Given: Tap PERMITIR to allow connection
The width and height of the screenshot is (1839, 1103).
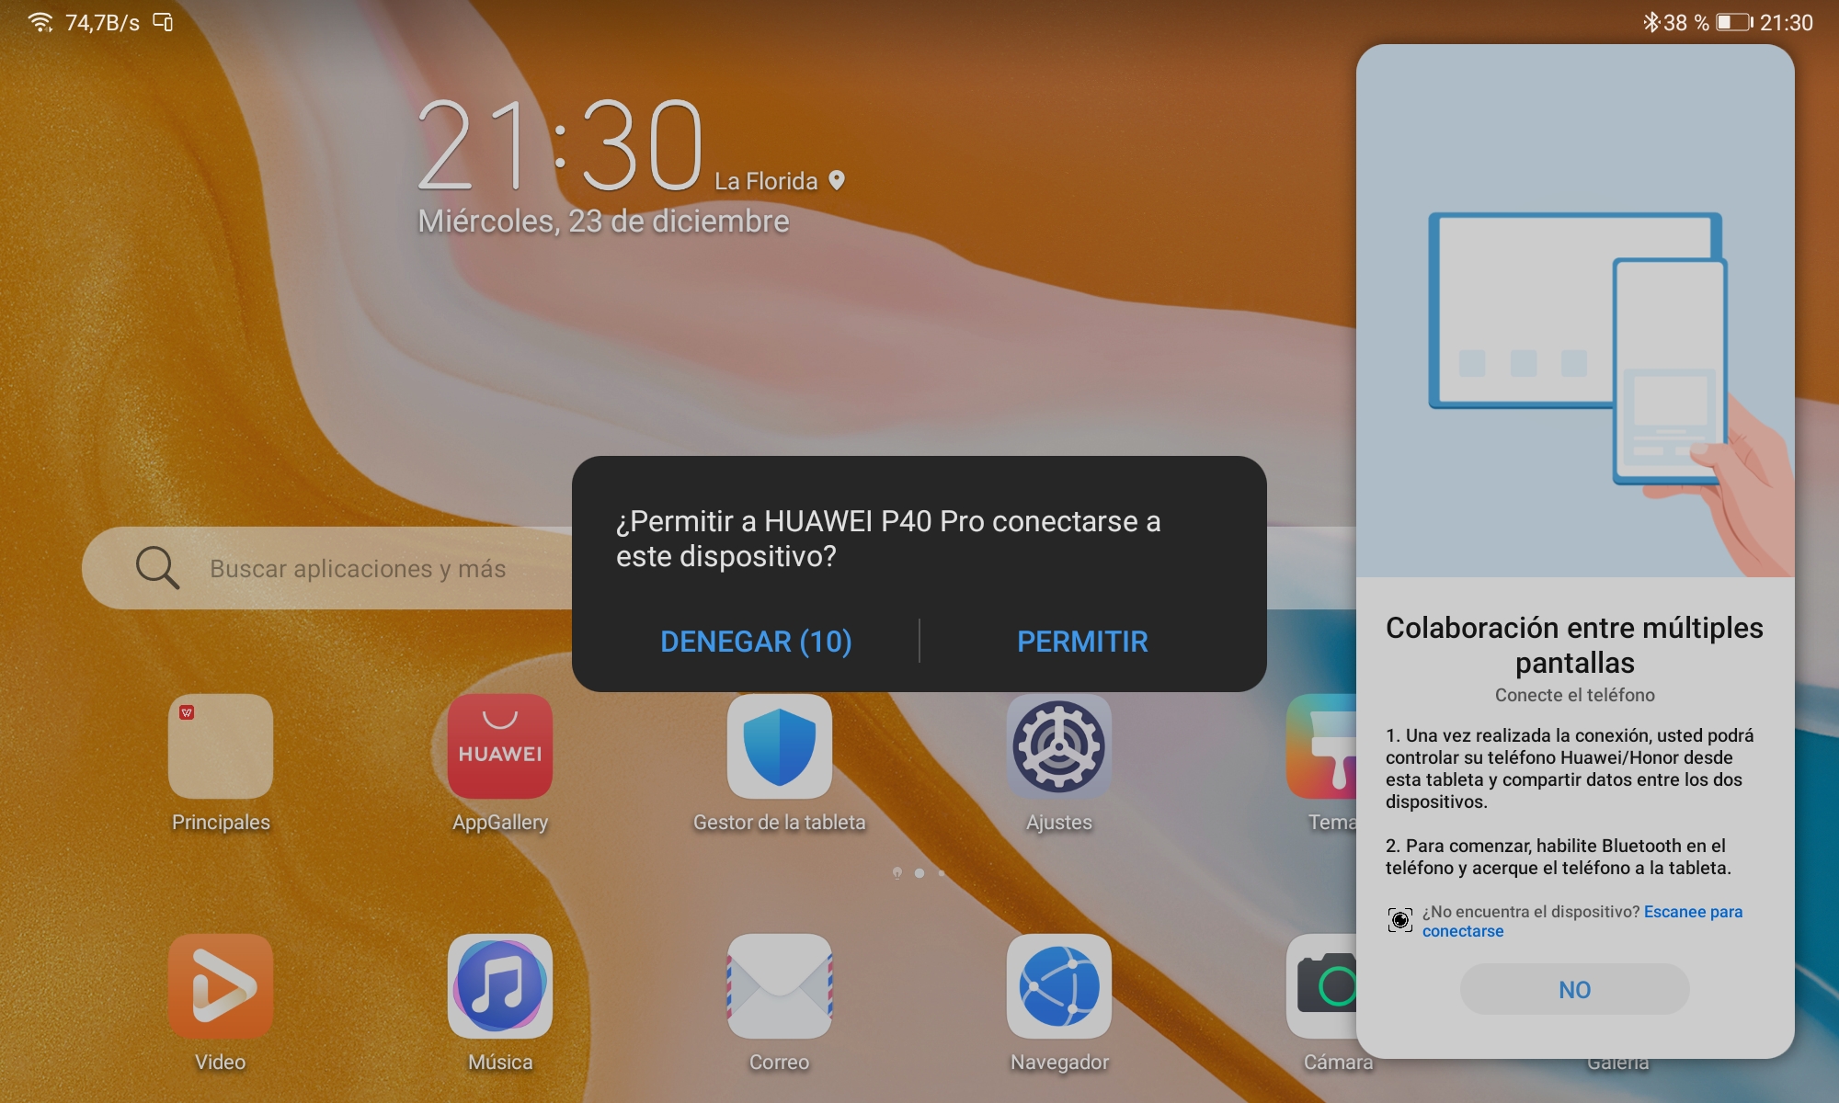Looking at the screenshot, I should pos(1082,642).
